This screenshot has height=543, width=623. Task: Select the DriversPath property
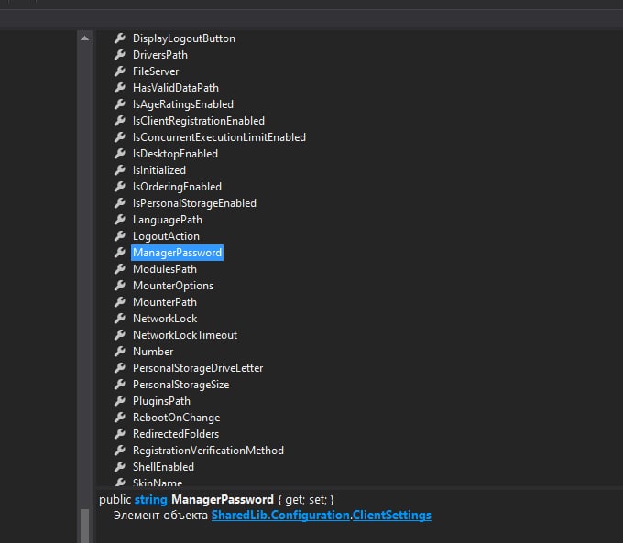tap(160, 55)
